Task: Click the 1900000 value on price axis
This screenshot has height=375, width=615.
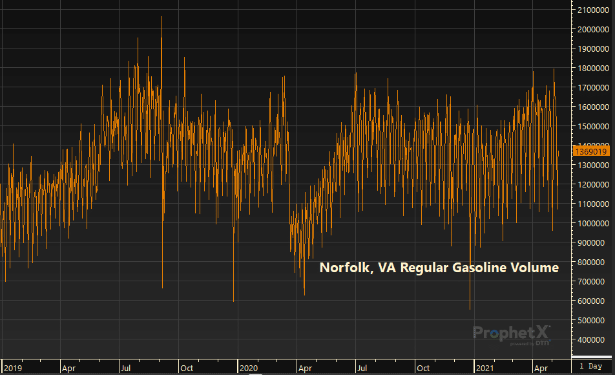Action: pyautogui.click(x=593, y=48)
